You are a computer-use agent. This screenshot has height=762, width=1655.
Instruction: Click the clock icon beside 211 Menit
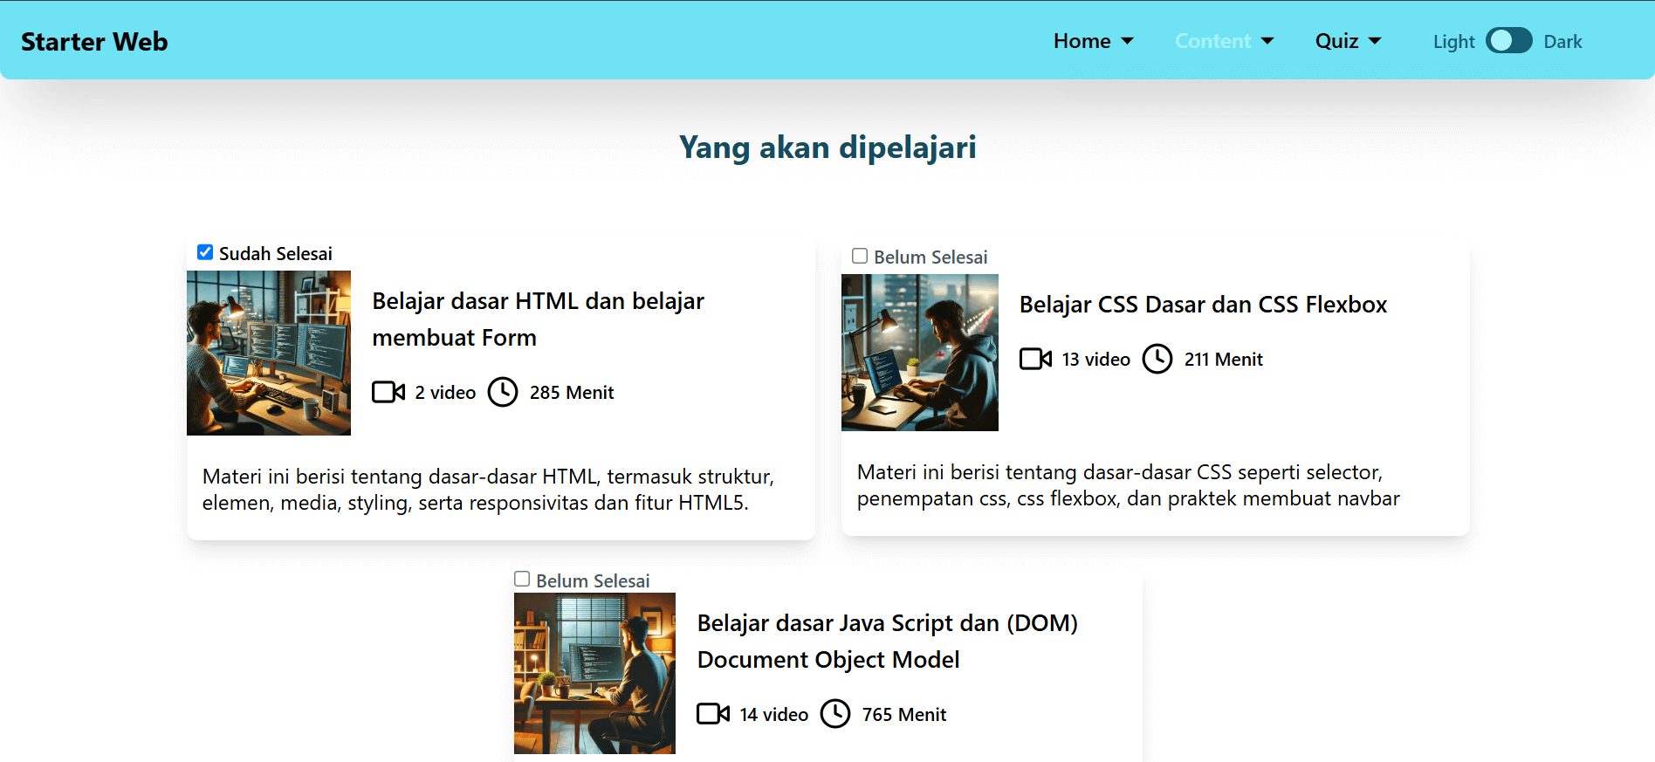click(x=1157, y=359)
